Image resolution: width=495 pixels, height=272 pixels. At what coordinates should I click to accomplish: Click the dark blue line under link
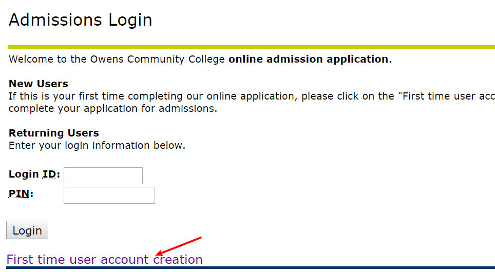click(251, 268)
